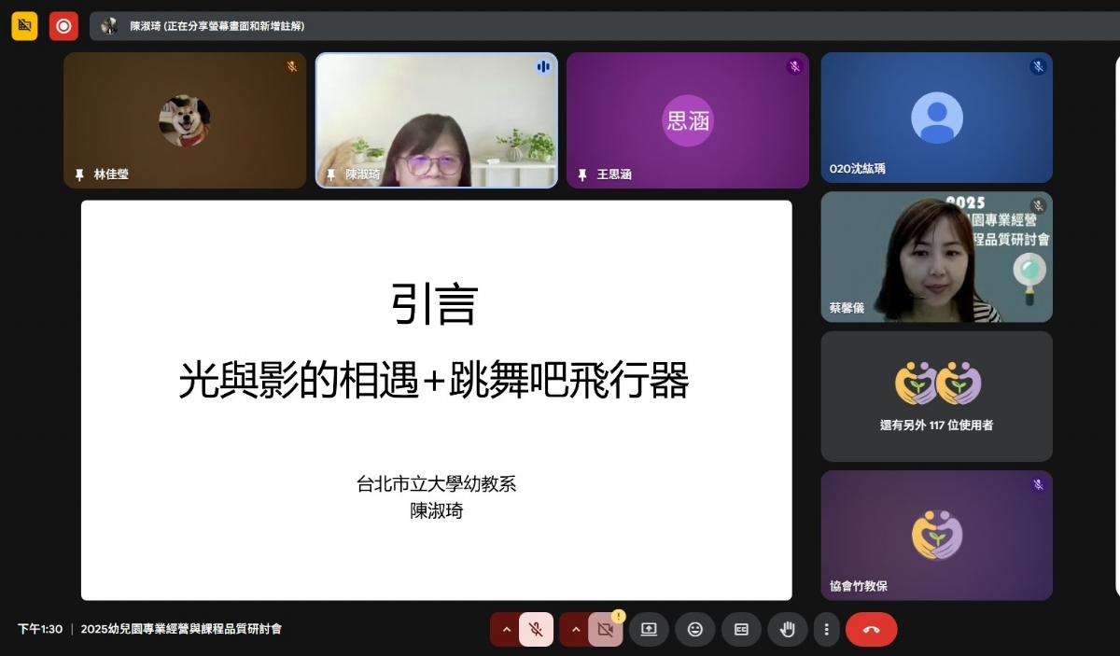The height and width of the screenshot is (656, 1120).
Task: Click the meeting title 2025幼兒園專業經營與課程品質研討會
Action: (x=181, y=629)
